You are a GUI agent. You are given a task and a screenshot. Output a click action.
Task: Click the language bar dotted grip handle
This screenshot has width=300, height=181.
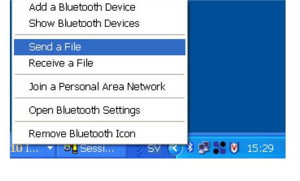(x=139, y=150)
